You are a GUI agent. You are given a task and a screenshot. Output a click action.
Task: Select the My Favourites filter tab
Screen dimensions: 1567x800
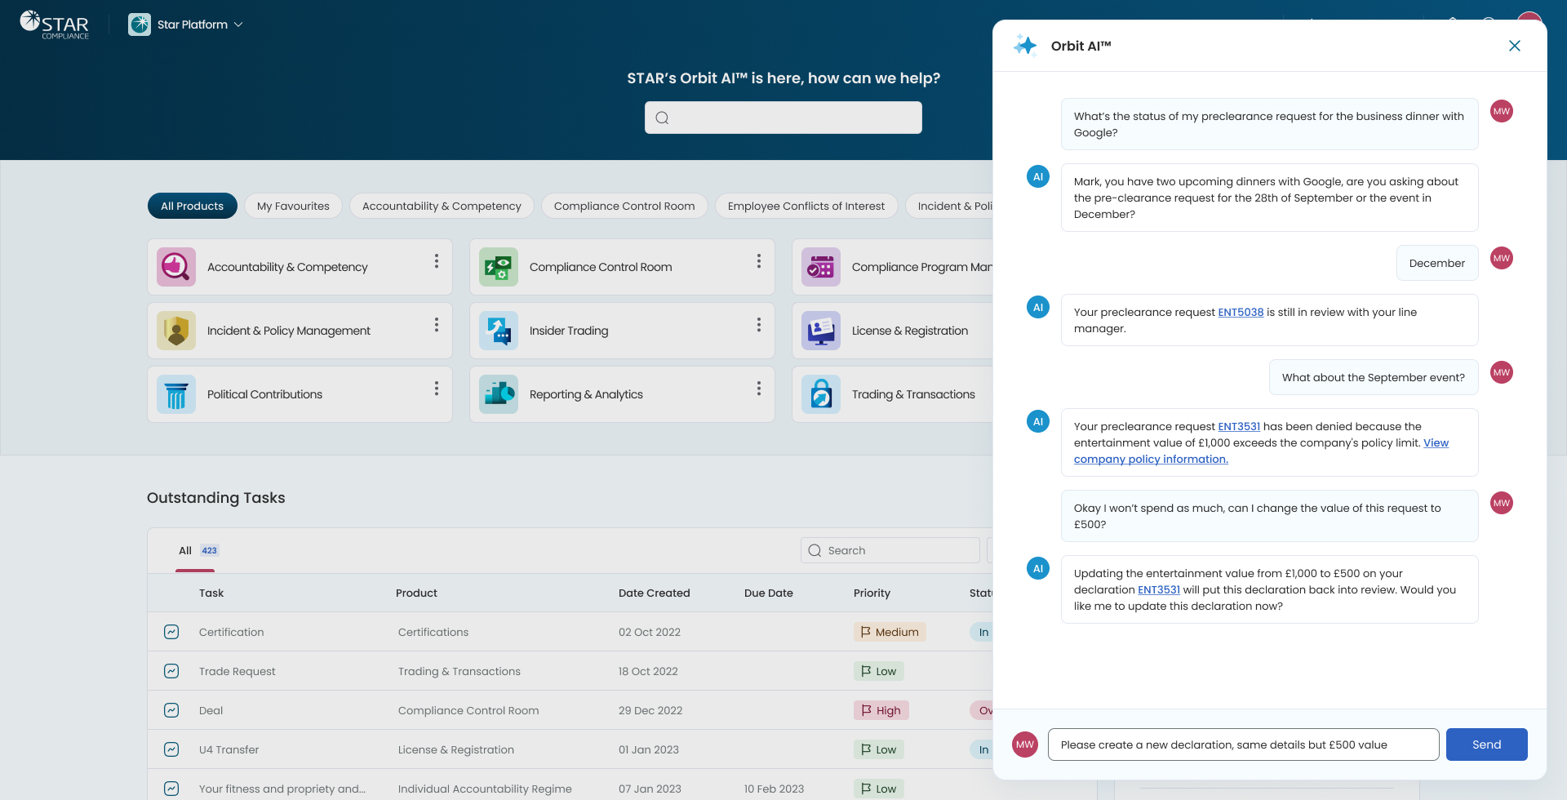tap(293, 206)
